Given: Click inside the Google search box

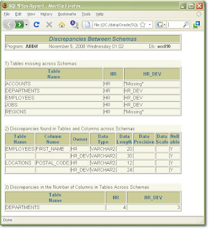Looking at the screenshot, I should click(x=175, y=25).
